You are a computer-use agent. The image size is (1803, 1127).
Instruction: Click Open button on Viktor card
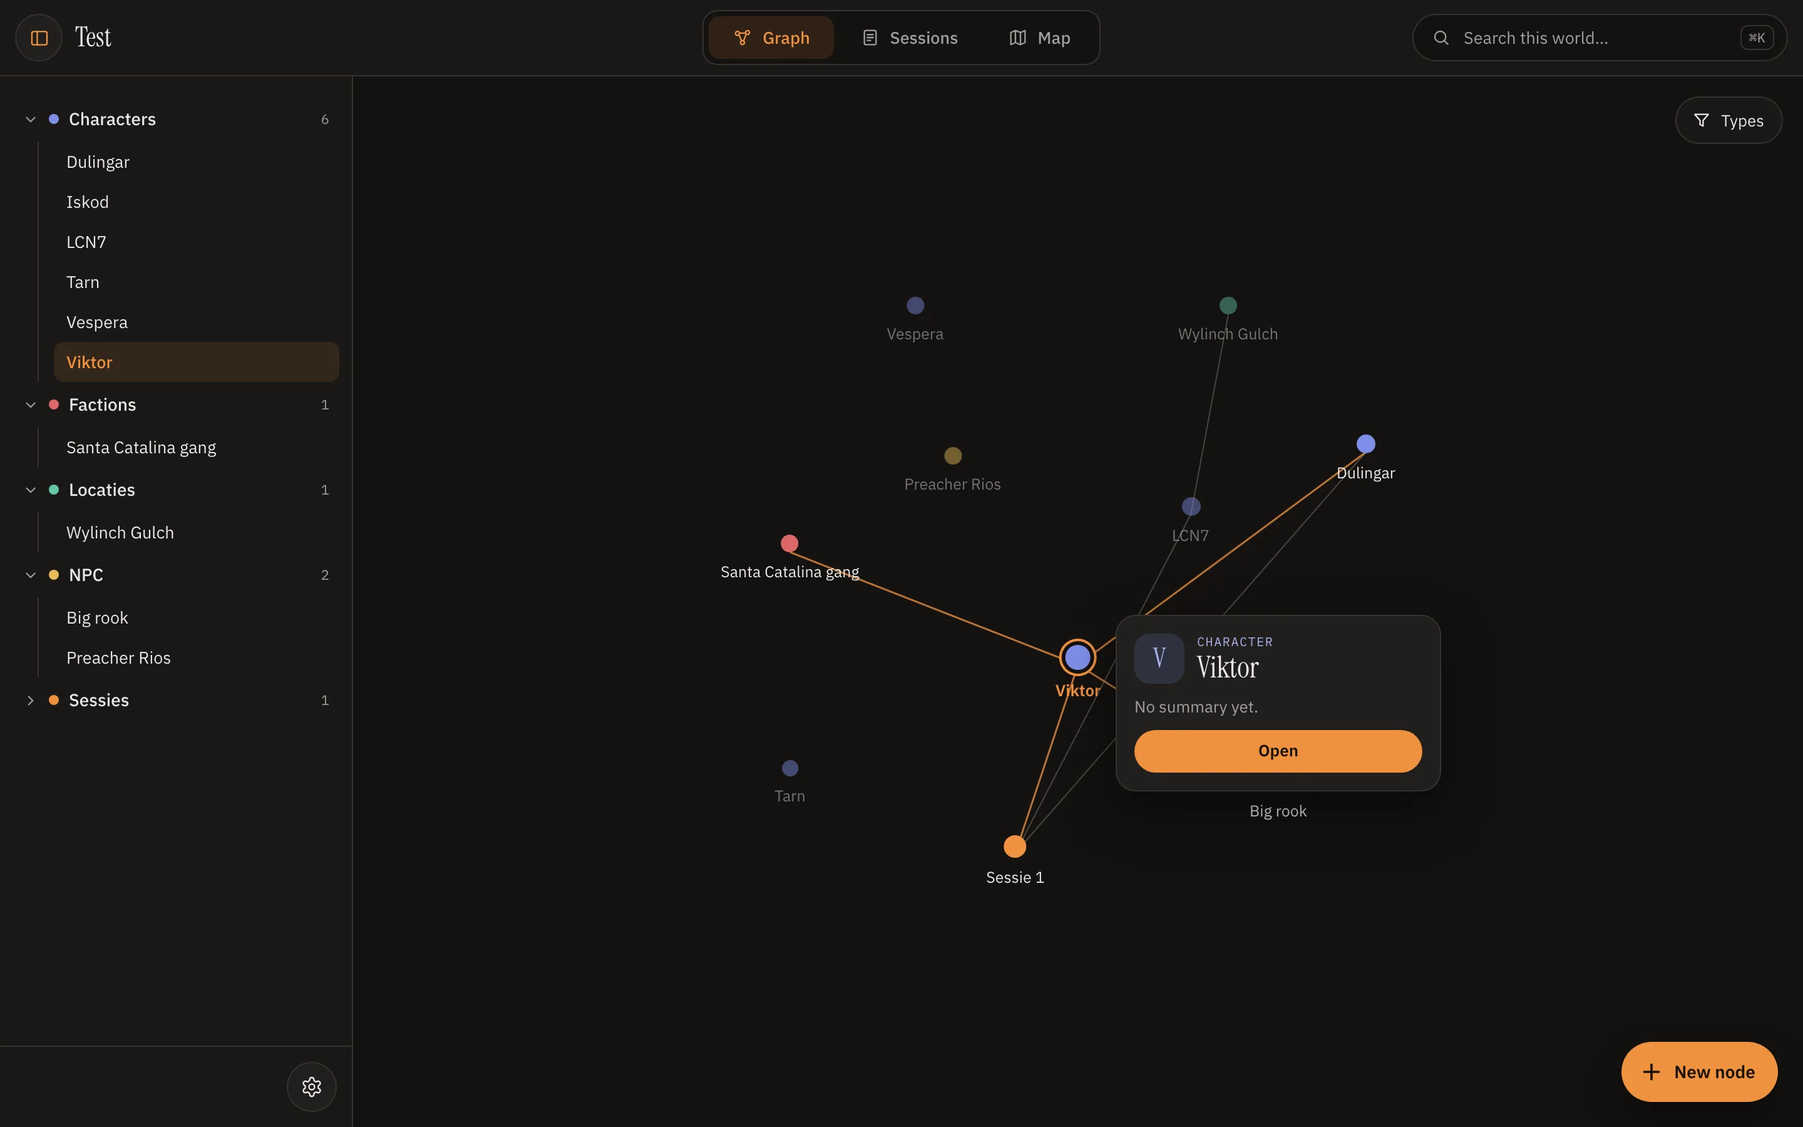[x=1278, y=751]
